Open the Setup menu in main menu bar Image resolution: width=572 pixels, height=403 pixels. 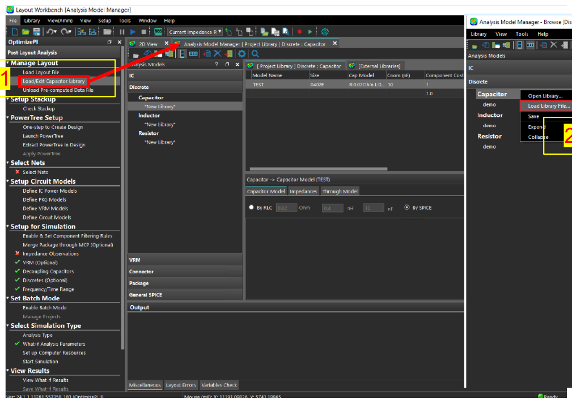click(x=104, y=20)
